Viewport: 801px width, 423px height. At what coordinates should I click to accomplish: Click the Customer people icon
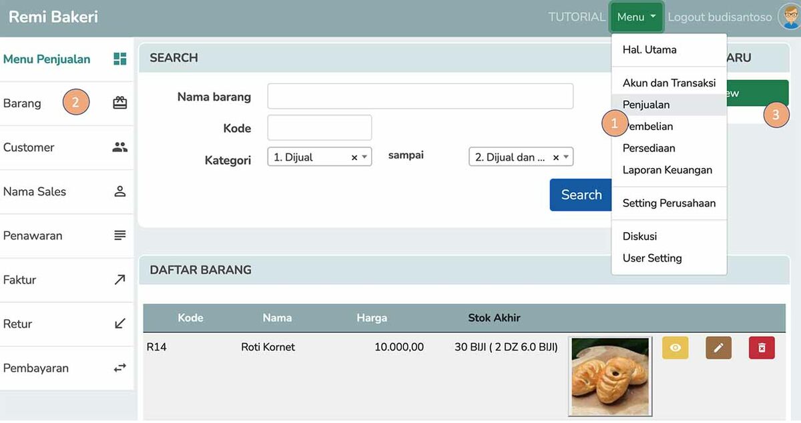tap(119, 147)
